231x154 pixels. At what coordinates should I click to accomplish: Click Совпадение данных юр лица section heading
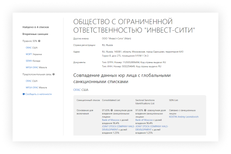(x=122, y=78)
